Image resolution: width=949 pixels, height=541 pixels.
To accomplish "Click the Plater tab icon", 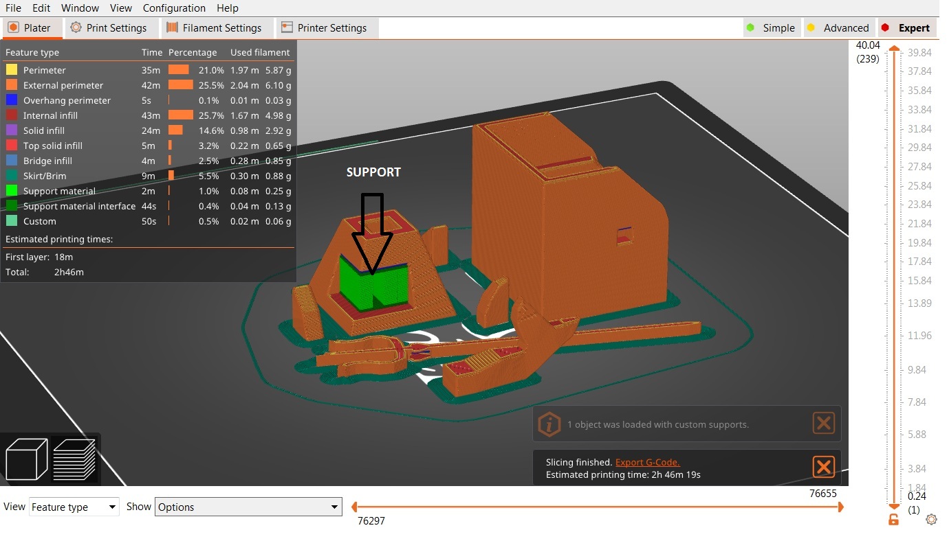I will pos(13,28).
